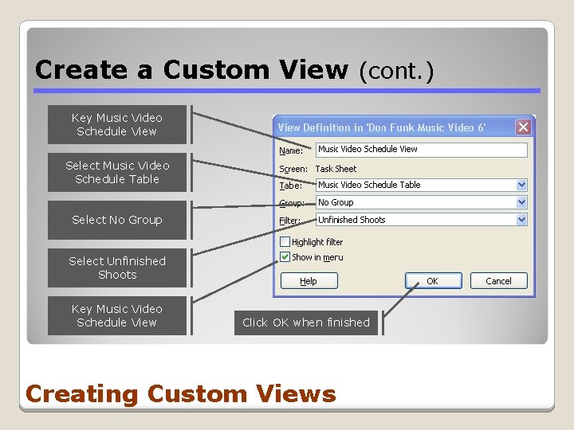Click the Select Unfinished Shoots callout label

coord(117,268)
